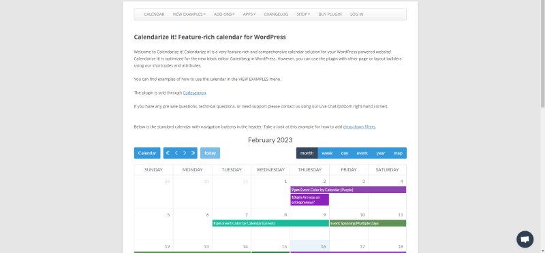Follow the drop-down filters link
The width and height of the screenshot is (545, 253).
(359, 126)
